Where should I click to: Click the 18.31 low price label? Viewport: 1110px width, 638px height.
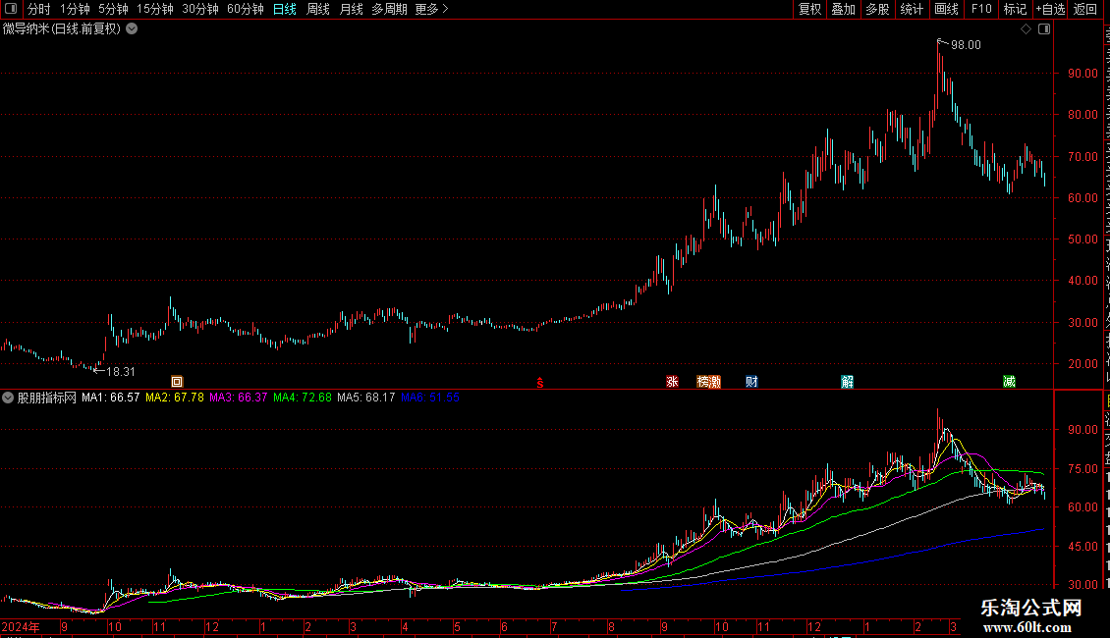pos(121,371)
